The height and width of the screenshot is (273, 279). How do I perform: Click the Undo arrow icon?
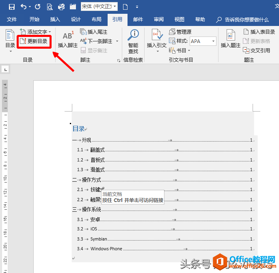pyautogui.click(x=24, y=7)
